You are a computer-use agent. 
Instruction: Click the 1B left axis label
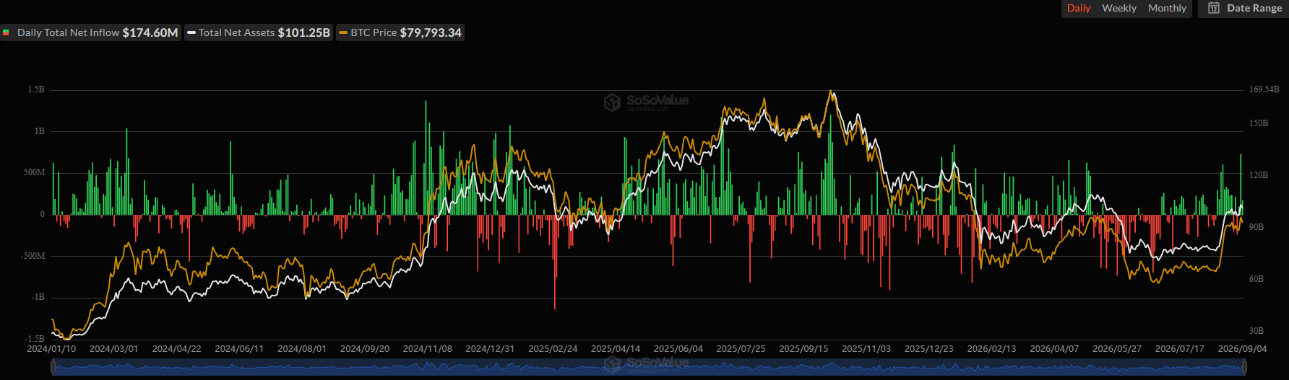39,131
